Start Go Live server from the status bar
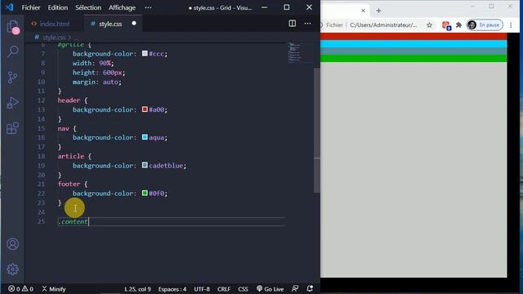 pyautogui.click(x=270, y=288)
